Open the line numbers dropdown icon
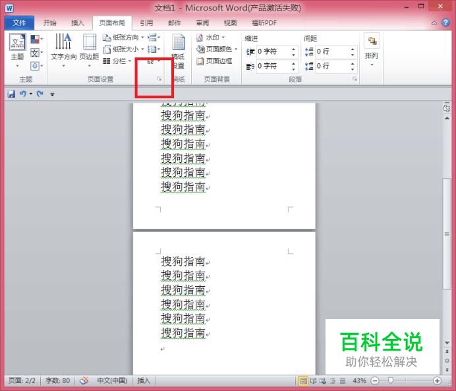The height and width of the screenshot is (391, 456). coord(154,49)
